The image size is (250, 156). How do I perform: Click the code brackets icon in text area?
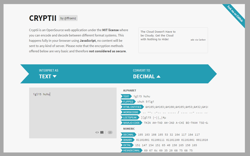[97, 132]
